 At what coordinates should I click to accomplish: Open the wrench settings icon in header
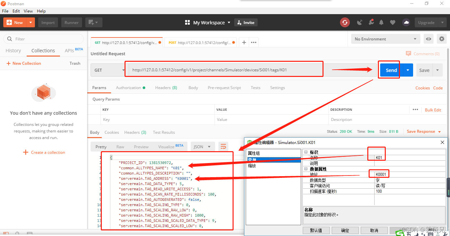pyautogui.click(x=371, y=22)
